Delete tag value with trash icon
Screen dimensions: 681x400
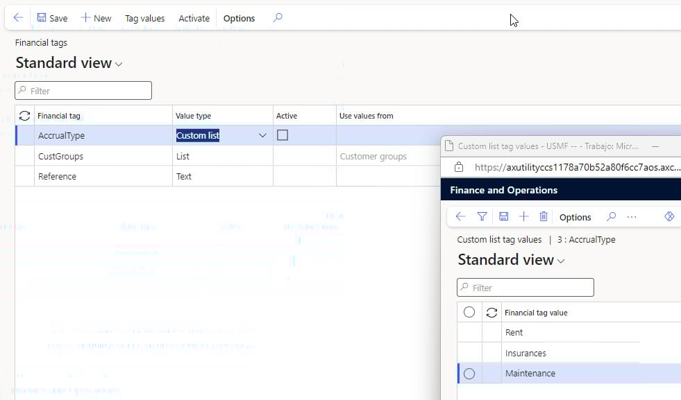pos(544,217)
